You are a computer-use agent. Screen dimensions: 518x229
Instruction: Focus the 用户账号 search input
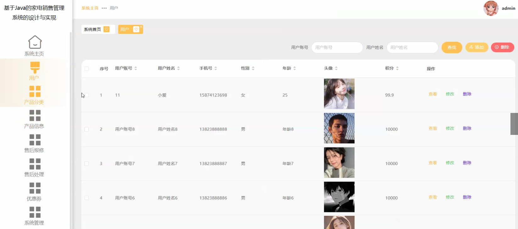[x=337, y=47]
